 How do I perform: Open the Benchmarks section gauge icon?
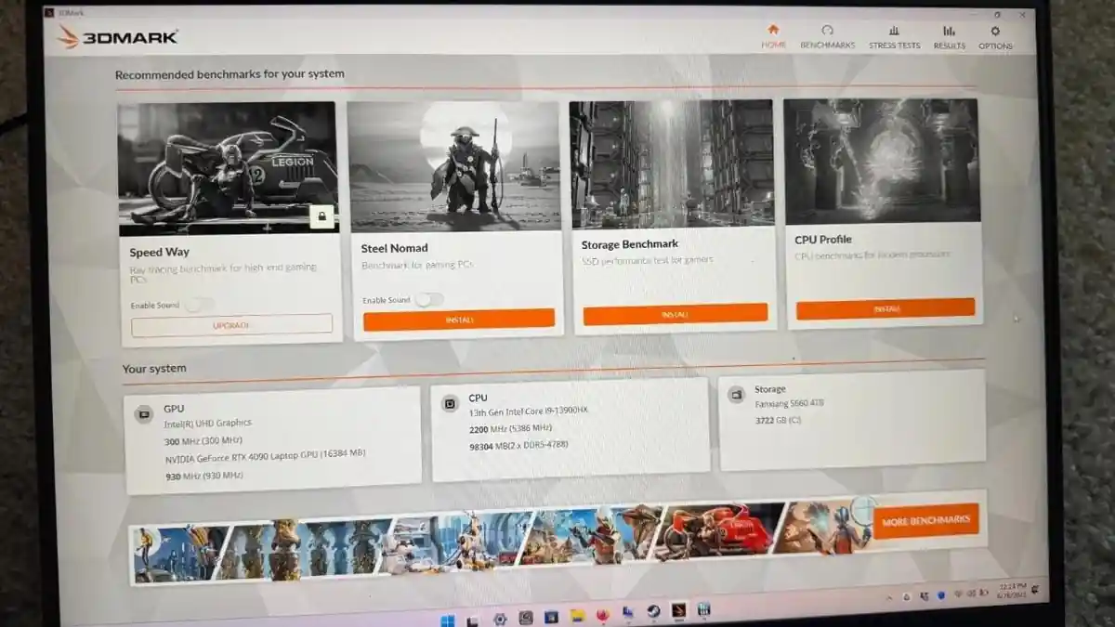pyautogui.click(x=827, y=31)
